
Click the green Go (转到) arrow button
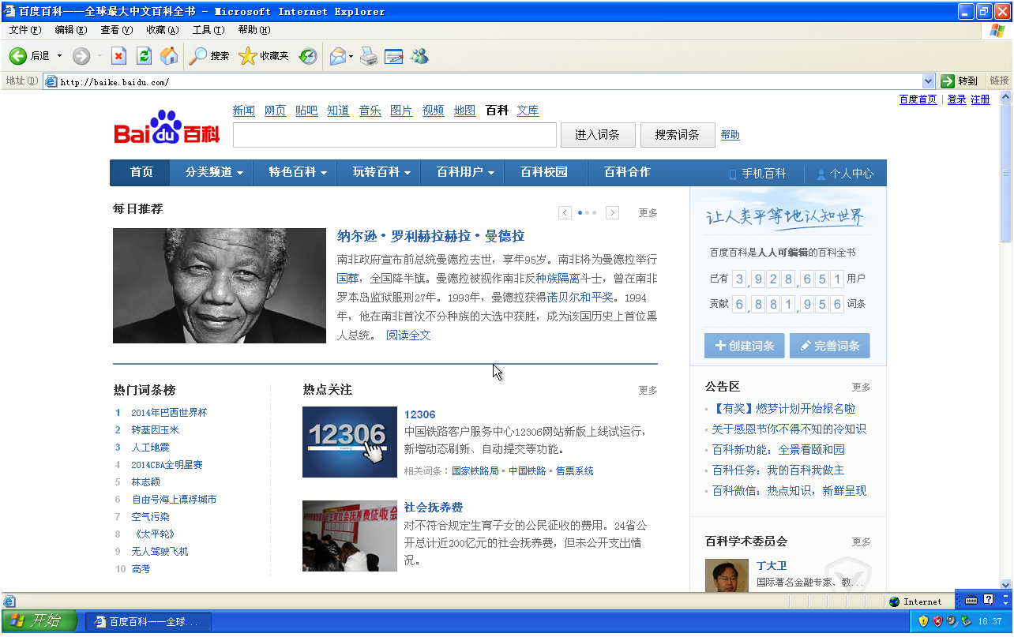[x=959, y=81]
